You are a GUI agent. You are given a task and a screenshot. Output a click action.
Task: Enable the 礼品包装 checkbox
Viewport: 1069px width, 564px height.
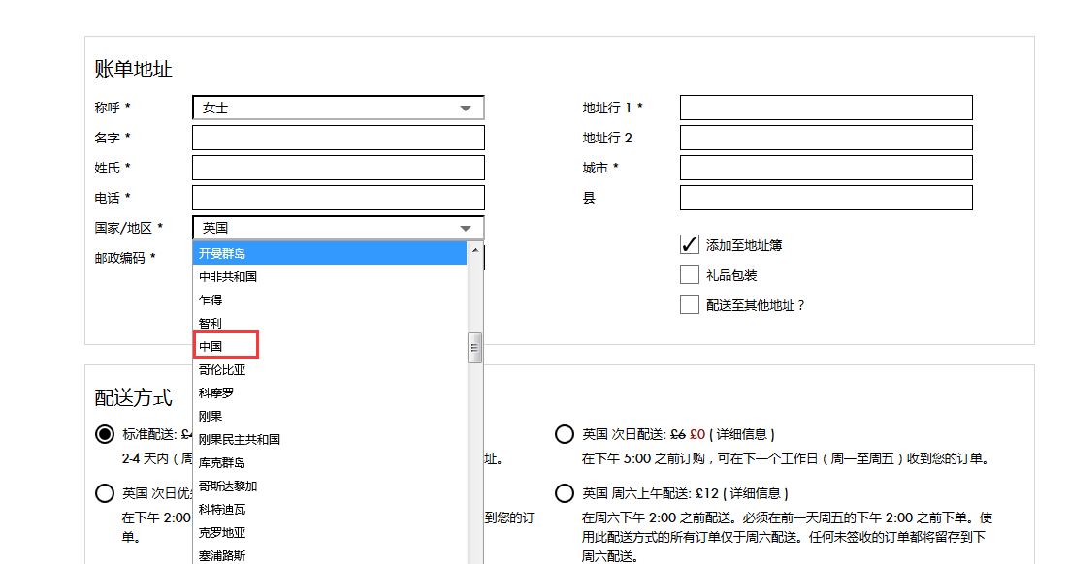(x=690, y=274)
